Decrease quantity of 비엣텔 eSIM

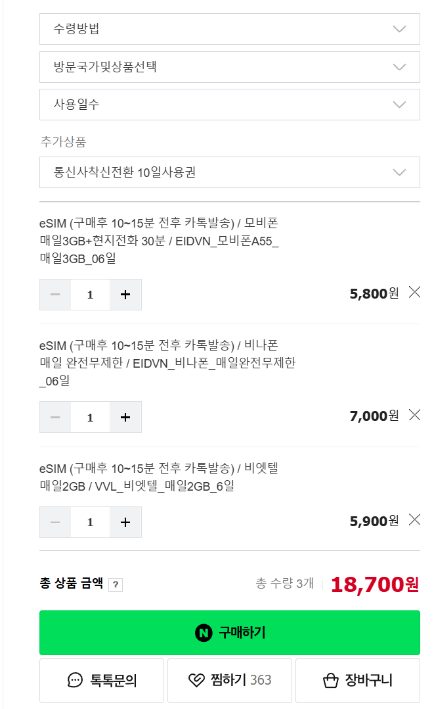[x=55, y=522]
